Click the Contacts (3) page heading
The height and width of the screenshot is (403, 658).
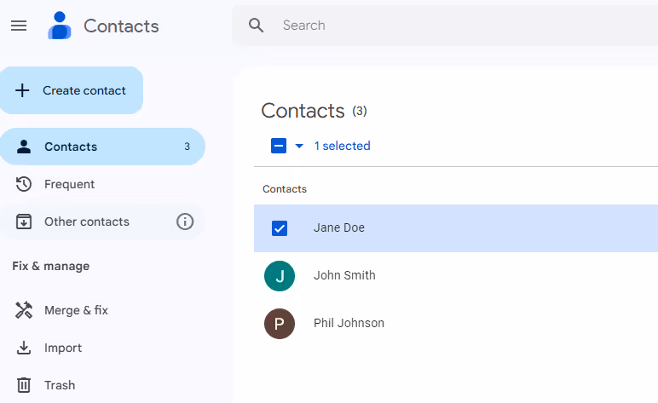pos(314,111)
